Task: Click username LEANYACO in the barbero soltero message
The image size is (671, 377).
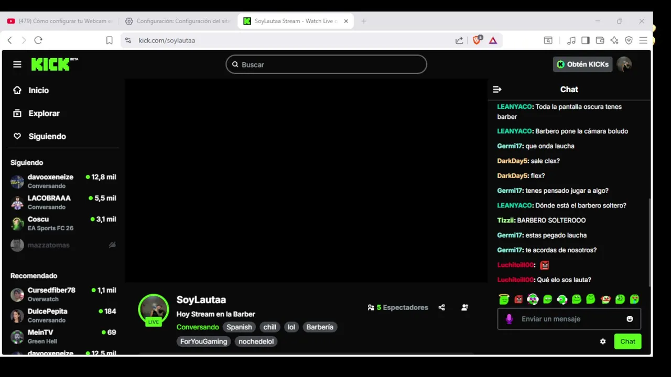Action: 515,205
